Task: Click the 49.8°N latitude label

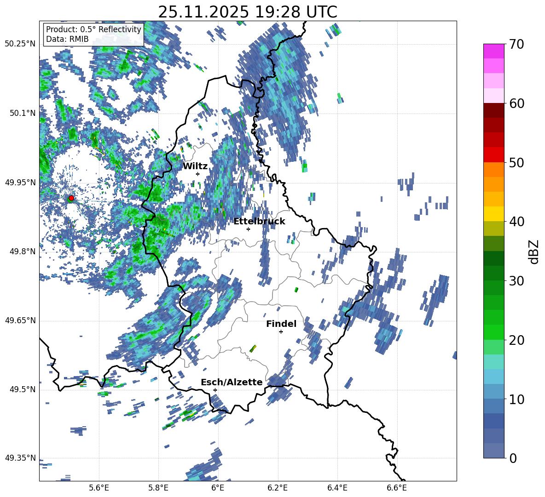Action: (22, 251)
